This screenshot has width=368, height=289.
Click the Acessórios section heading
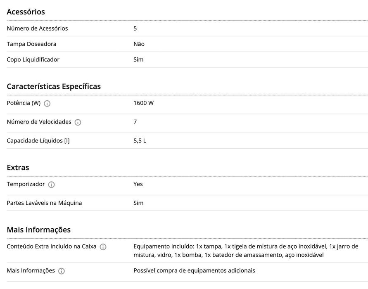pyautogui.click(x=26, y=12)
